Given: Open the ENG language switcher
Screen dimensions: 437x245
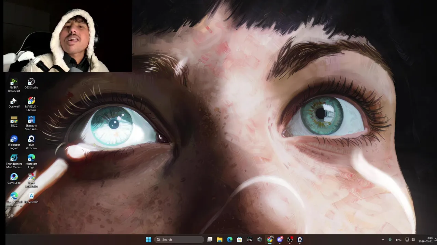Looking at the screenshot, I should [x=399, y=240].
